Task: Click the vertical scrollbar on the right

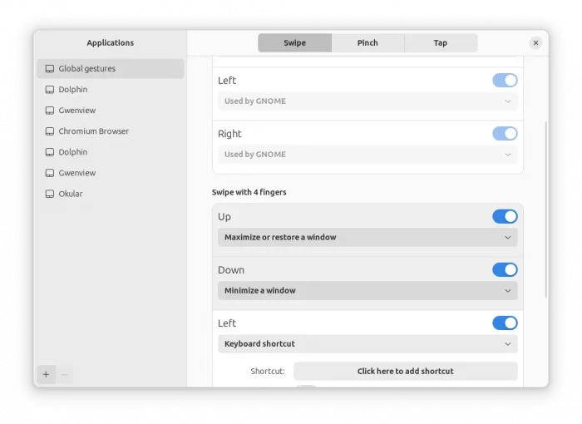Action: pos(545,208)
